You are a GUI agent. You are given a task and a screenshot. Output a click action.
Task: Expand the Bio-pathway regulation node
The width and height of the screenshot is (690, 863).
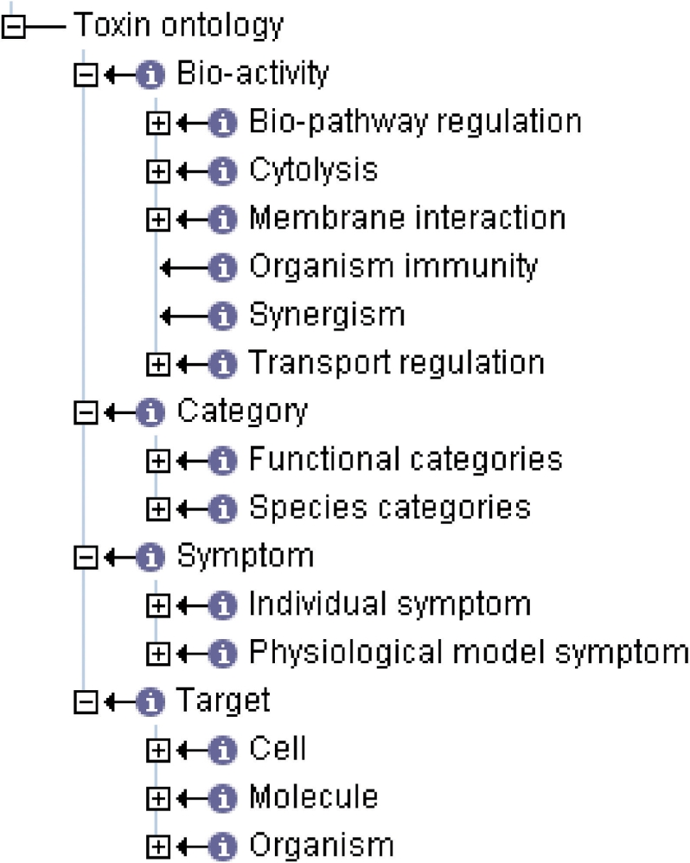[x=158, y=123]
